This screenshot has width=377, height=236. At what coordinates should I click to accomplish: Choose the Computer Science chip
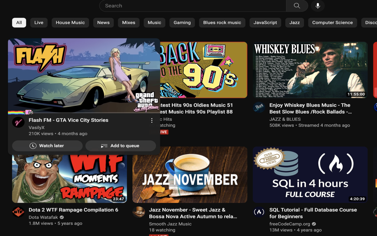pos(333,23)
